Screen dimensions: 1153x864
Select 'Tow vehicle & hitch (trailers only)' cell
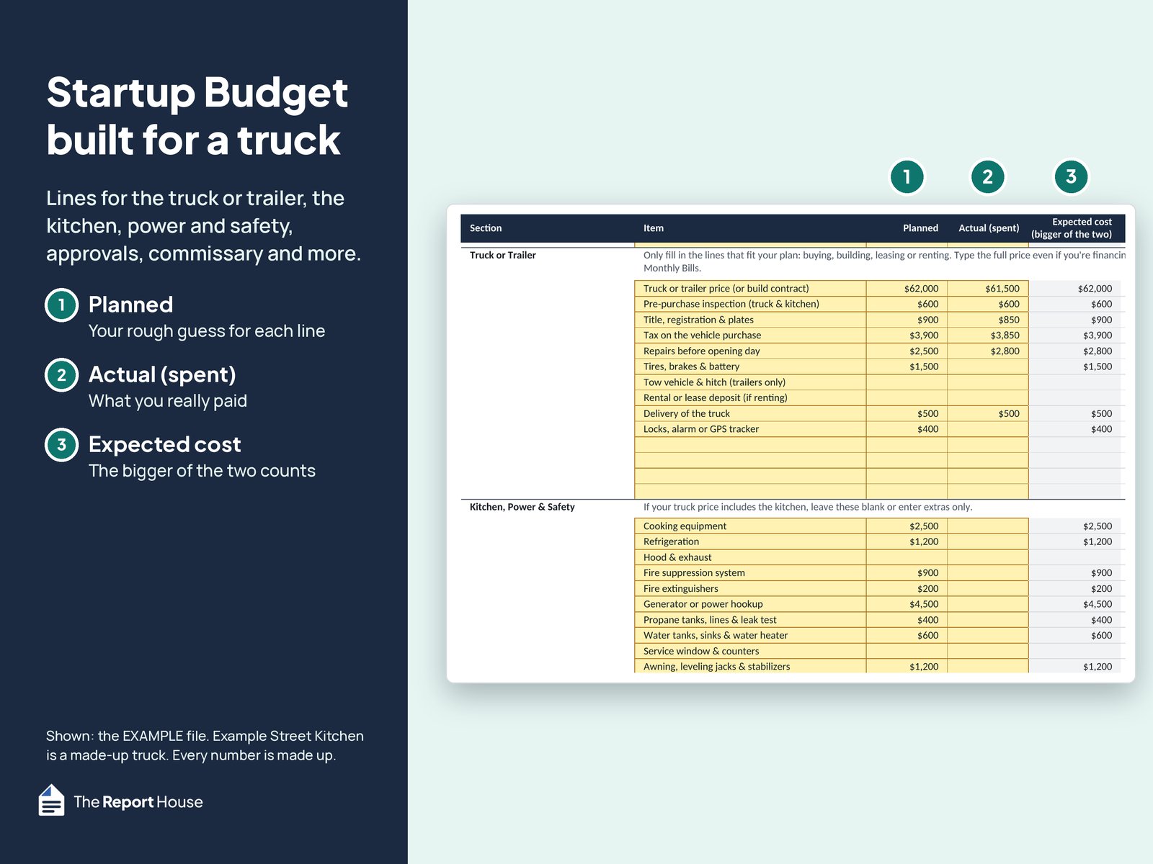[750, 382]
